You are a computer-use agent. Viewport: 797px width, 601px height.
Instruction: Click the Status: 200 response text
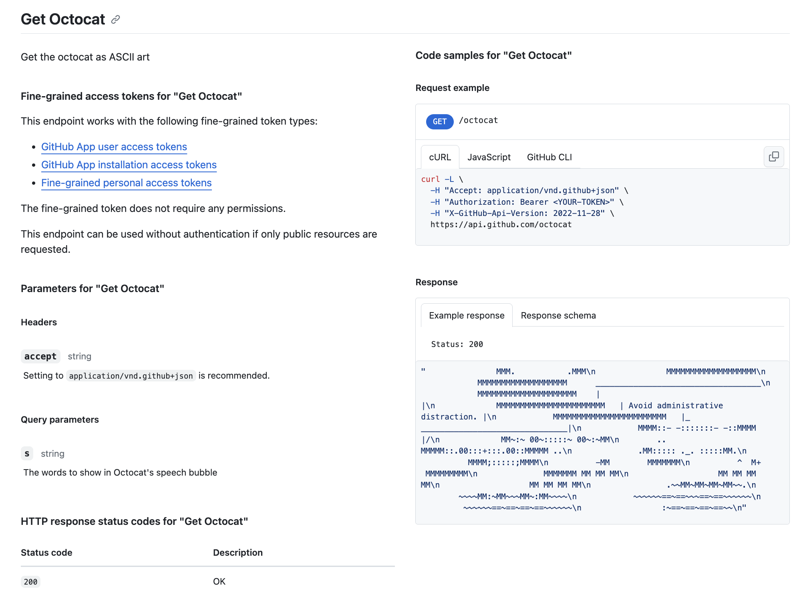pyautogui.click(x=457, y=344)
